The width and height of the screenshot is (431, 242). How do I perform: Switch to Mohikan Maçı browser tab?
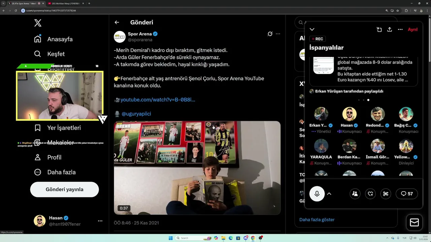pyautogui.click(x=66, y=3)
